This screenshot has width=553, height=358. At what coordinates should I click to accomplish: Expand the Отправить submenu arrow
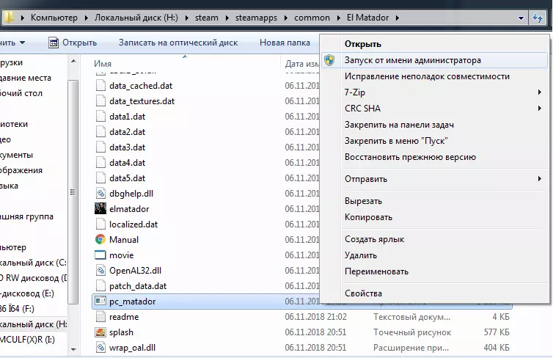tap(540, 179)
